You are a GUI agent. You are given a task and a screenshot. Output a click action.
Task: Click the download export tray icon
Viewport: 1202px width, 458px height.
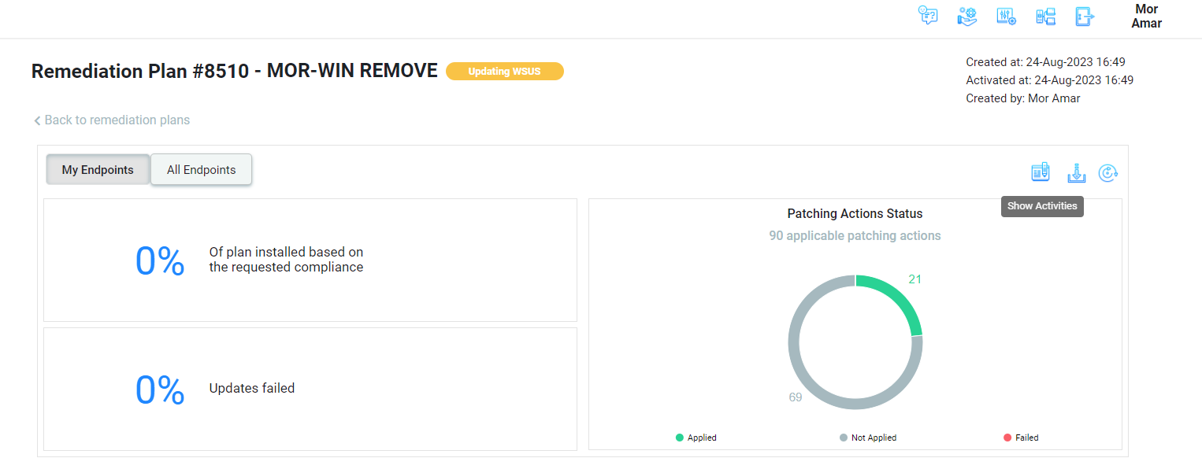(1077, 172)
